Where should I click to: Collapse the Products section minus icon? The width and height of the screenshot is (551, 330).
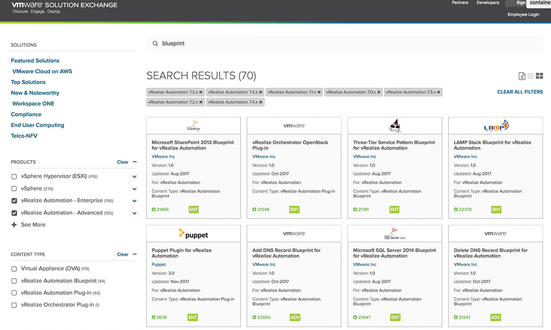coord(134,162)
